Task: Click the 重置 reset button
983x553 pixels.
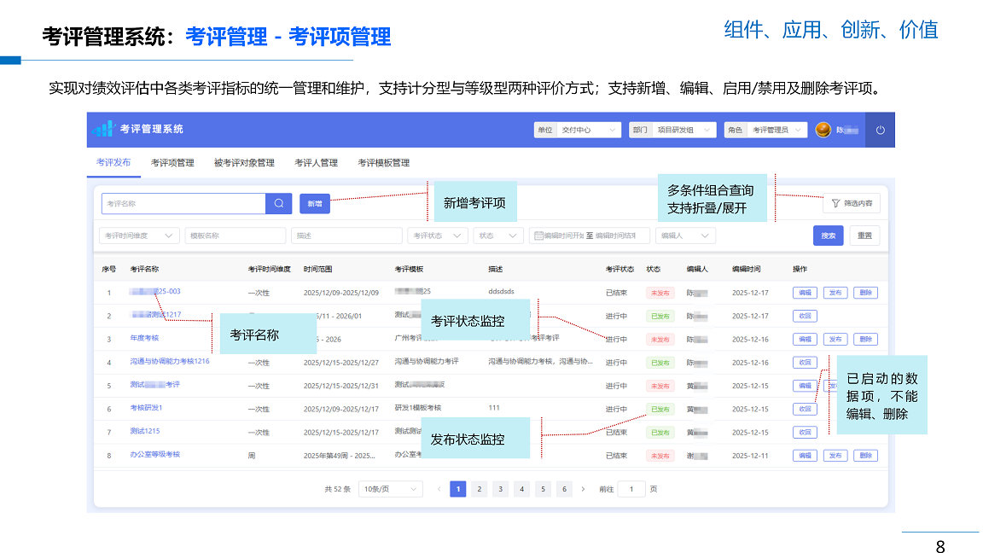Action: coord(864,236)
